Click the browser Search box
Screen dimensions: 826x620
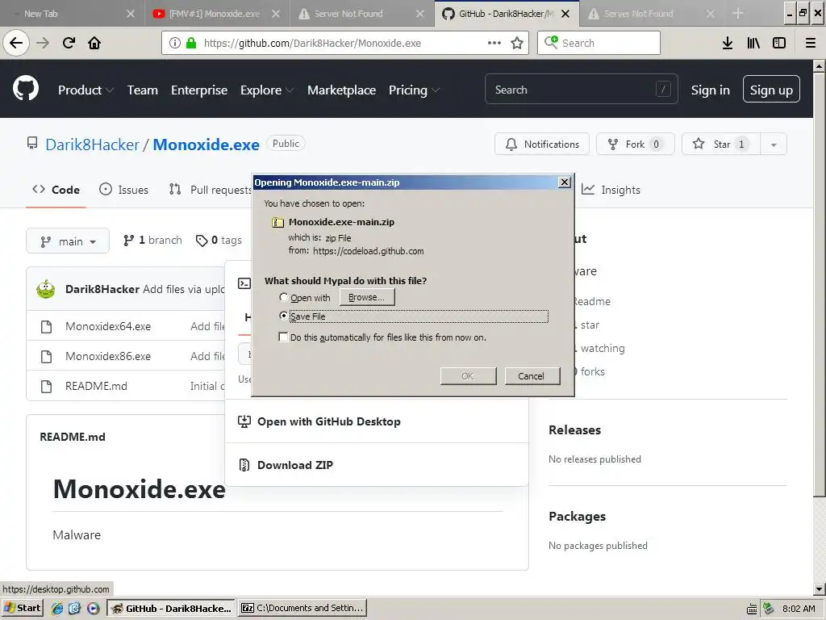click(599, 44)
